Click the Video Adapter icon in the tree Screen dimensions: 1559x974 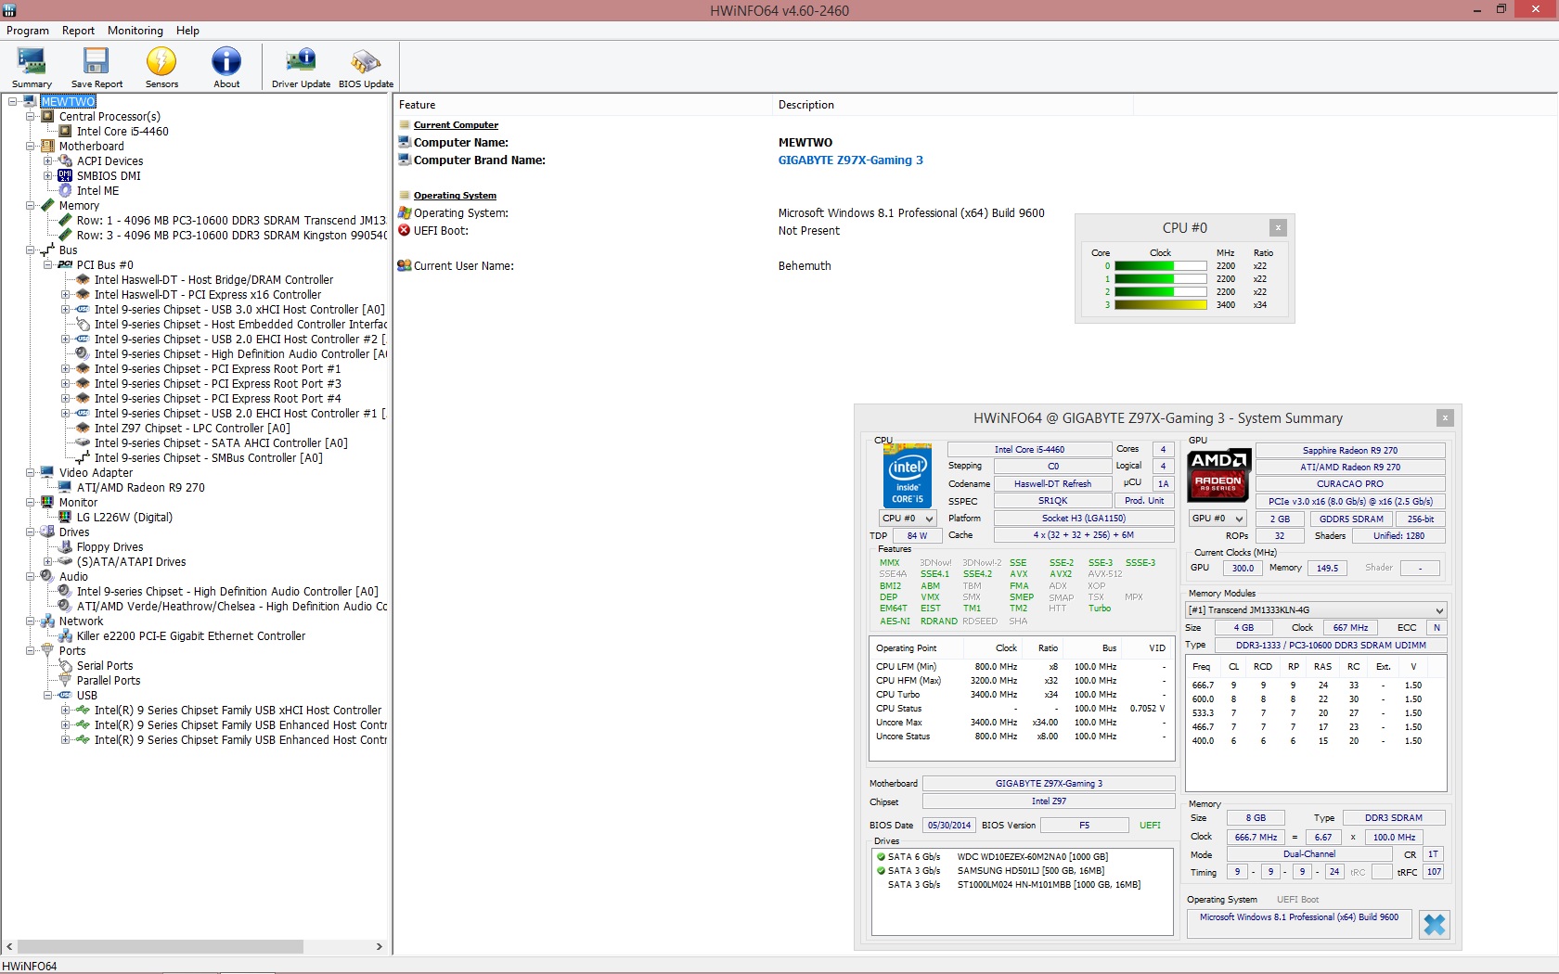point(48,473)
